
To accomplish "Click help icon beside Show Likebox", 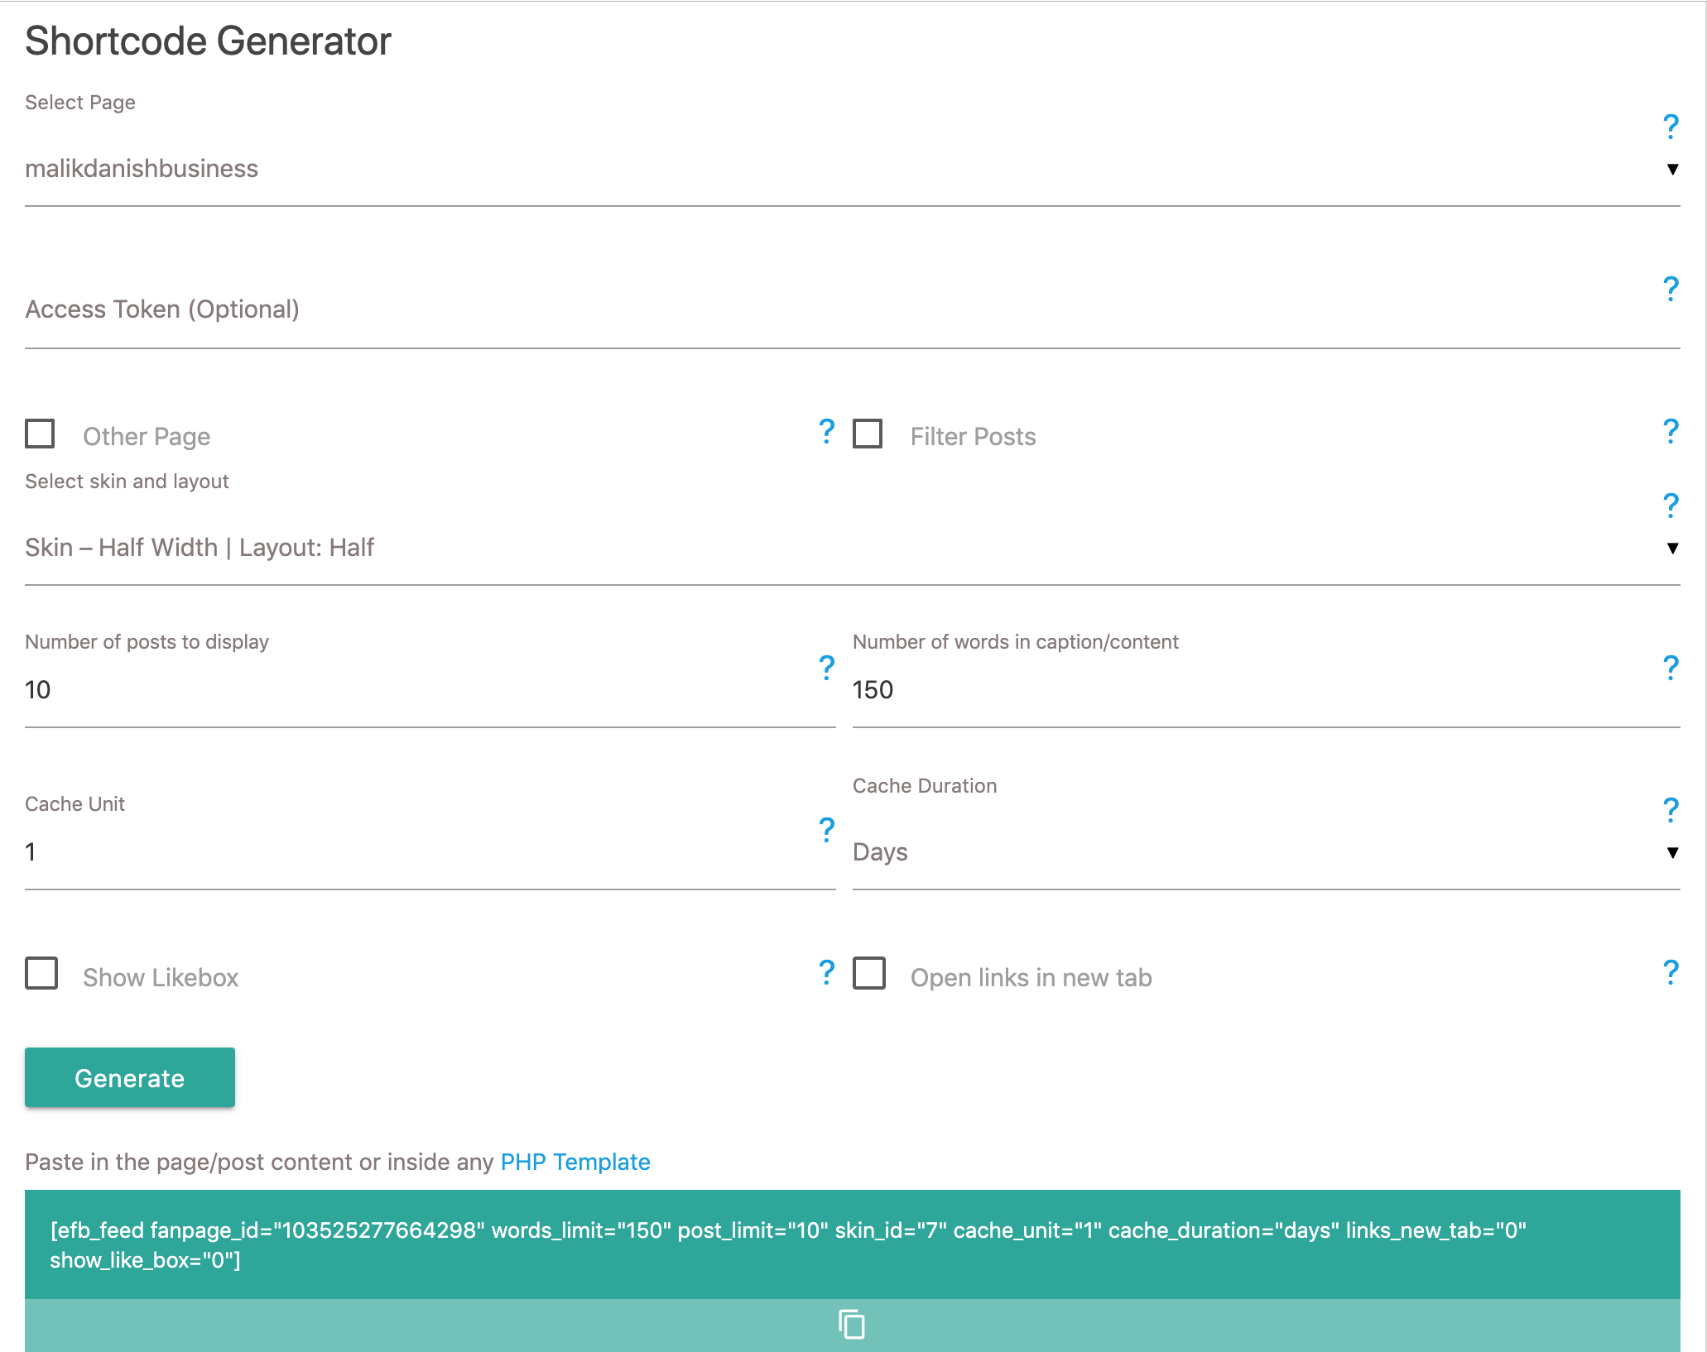I will pos(826,972).
